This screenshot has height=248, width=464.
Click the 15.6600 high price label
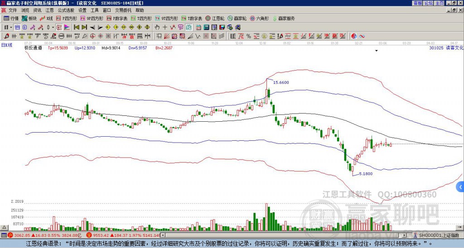point(281,82)
